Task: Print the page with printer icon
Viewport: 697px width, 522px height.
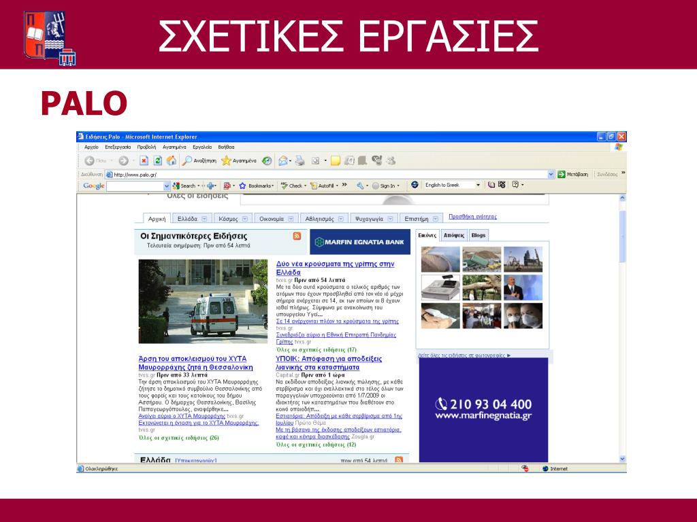Action: click(x=300, y=160)
